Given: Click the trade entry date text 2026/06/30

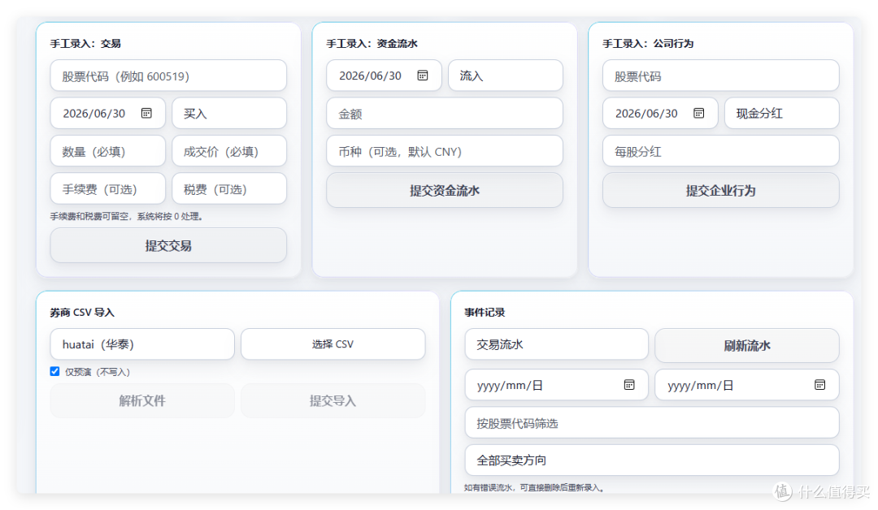Looking at the screenshot, I should pos(94,114).
